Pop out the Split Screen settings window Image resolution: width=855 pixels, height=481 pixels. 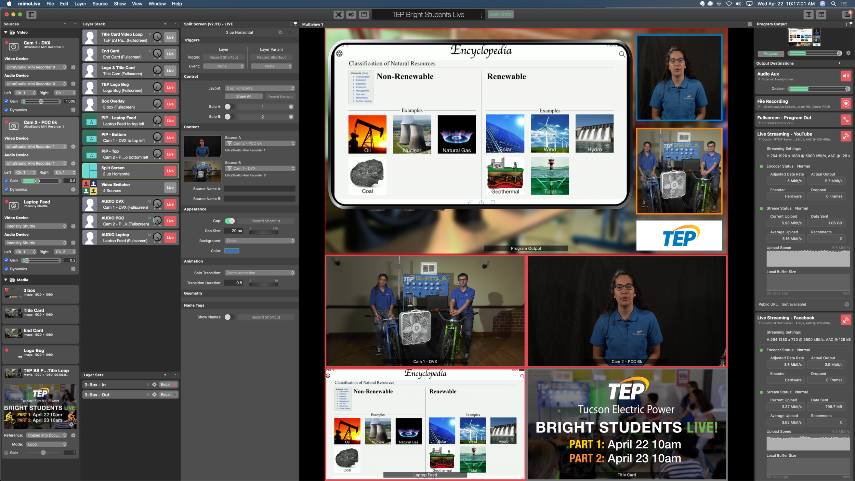[293, 24]
